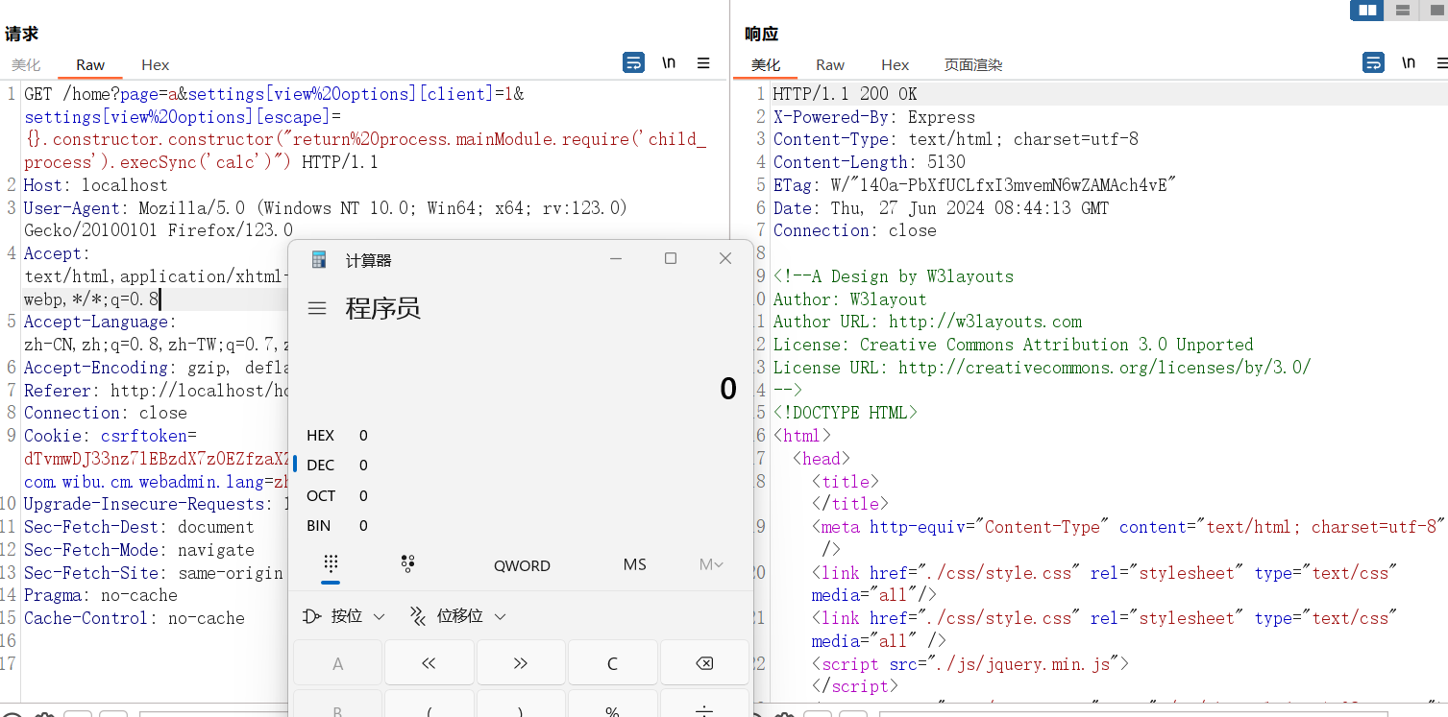Click the jquery.min.js script tag line
This screenshot has height=717, width=1448.
click(970, 663)
